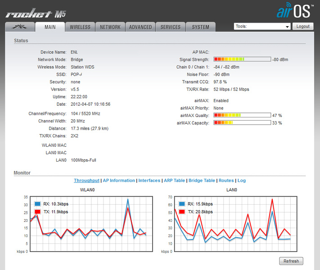Click the airMAX Capacity bar
The height and width of the screenshot is (270, 320).
coord(242,123)
